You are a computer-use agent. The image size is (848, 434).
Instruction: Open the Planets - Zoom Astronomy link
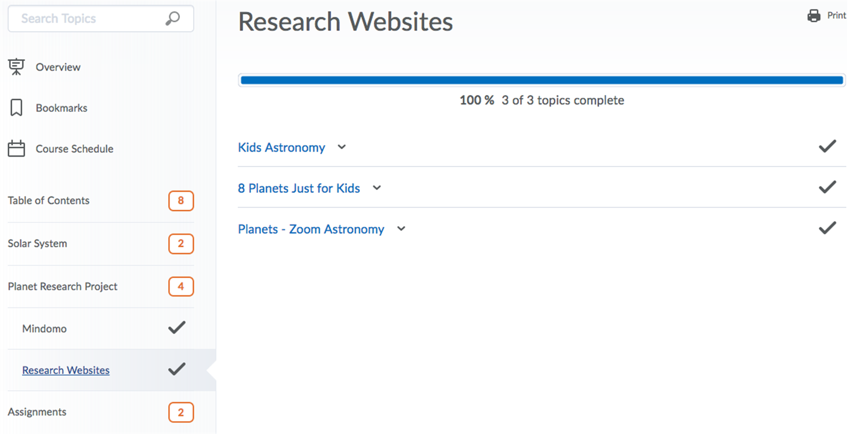(311, 229)
